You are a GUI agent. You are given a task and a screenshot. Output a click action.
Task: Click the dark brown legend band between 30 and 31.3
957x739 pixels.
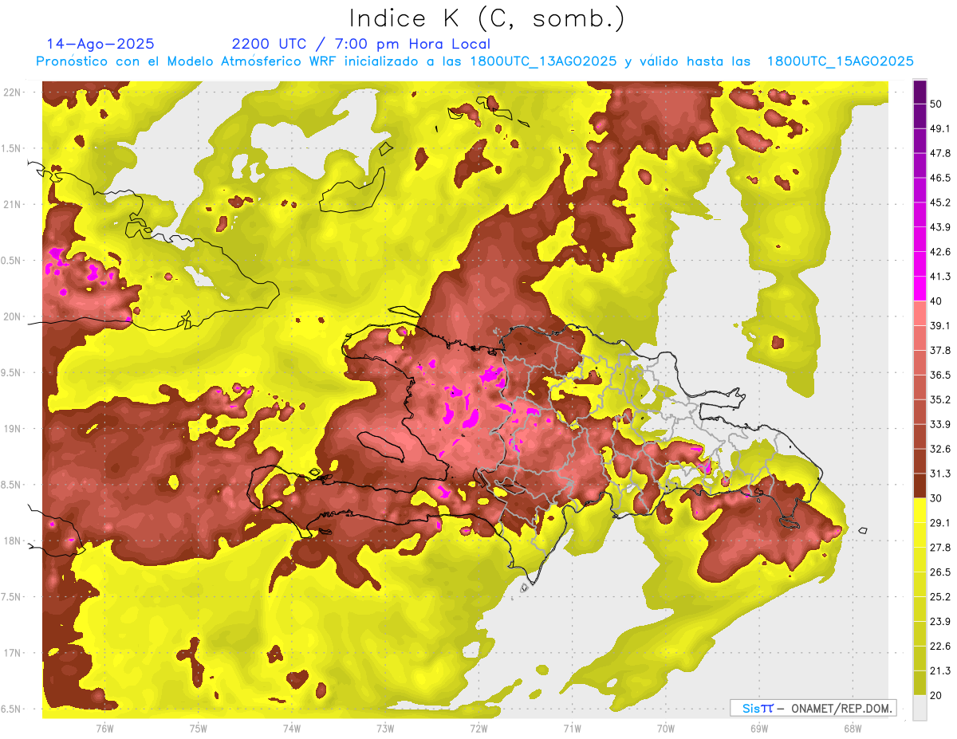pyautogui.click(x=920, y=485)
